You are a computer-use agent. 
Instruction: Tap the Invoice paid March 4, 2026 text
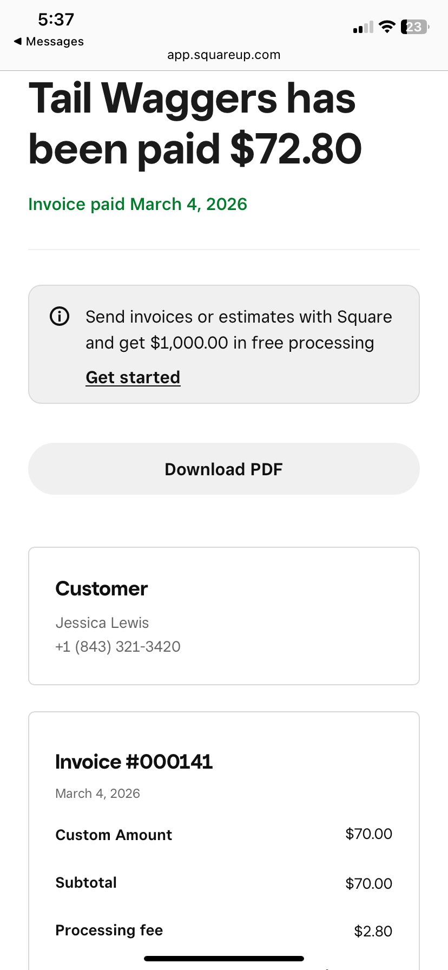138,204
